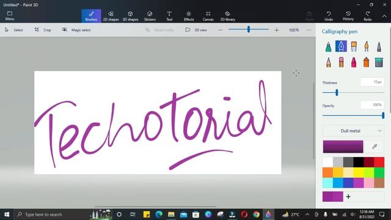Open the Text tab
Viewport: 391px width, 220px height.
[169, 16]
